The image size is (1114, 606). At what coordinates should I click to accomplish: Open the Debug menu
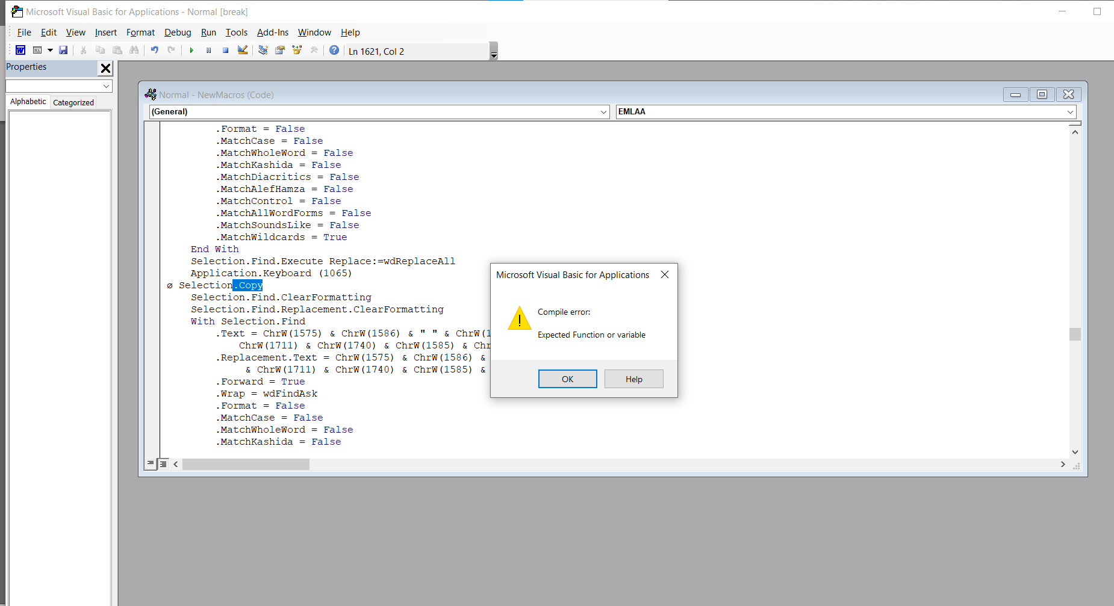point(178,32)
